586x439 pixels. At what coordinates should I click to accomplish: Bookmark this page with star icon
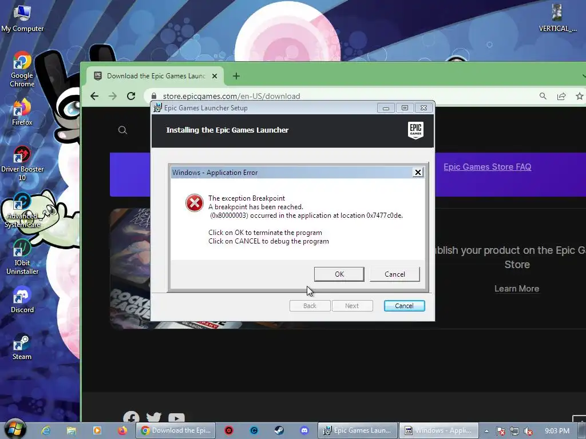pos(579,96)
